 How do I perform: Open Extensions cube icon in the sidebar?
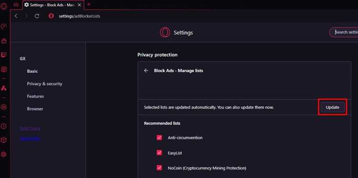(x=4, y=140)
